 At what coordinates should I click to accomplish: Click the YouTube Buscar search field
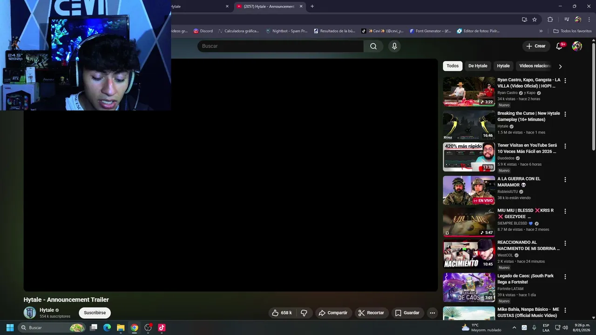(280, 46)
